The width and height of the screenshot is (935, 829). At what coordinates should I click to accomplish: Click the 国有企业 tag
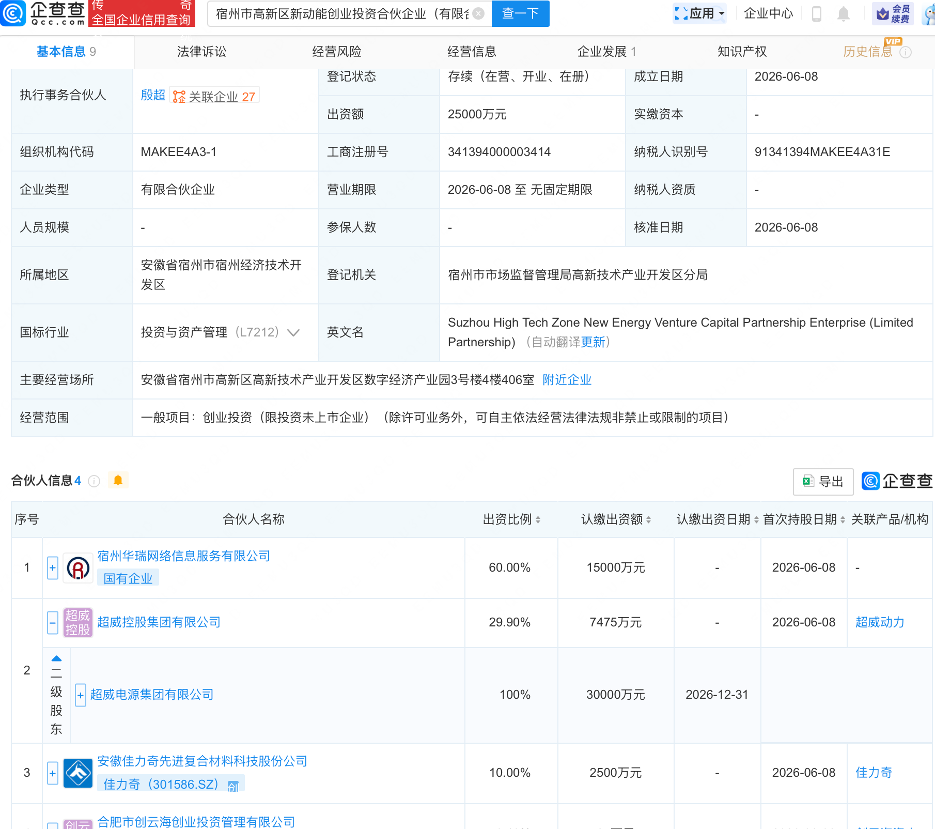128,578
